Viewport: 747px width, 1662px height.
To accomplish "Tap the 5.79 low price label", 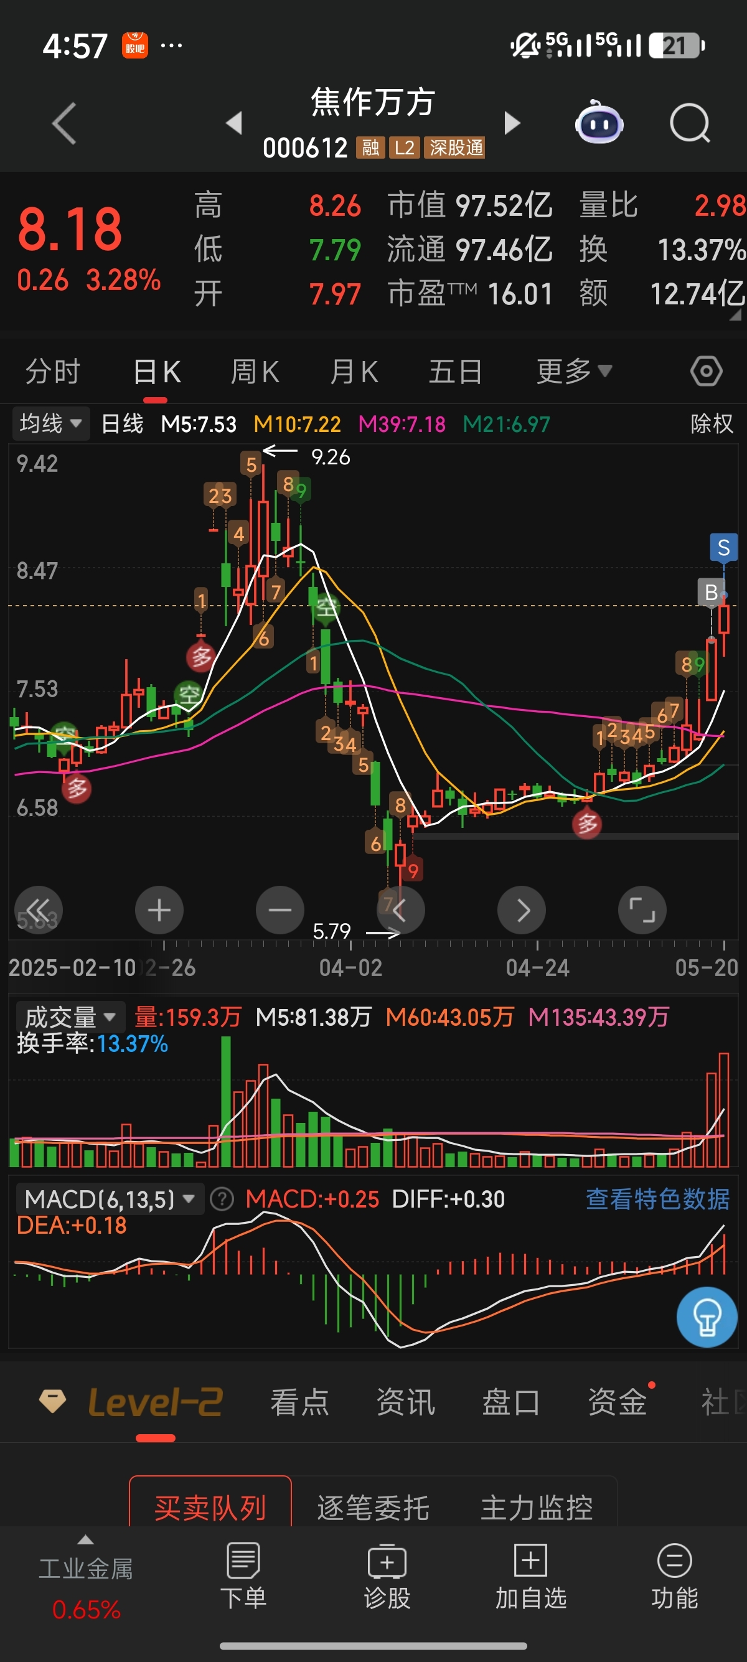I will click(332, 931).
